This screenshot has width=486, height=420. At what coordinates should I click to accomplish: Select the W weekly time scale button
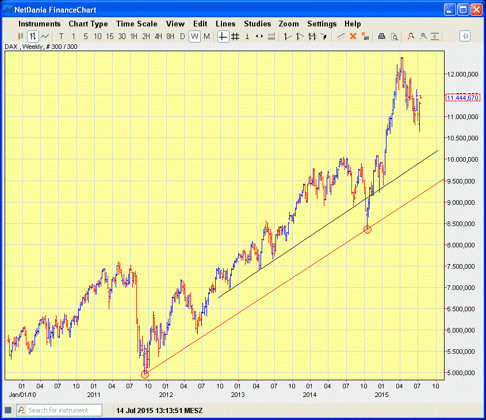(194, 36)
